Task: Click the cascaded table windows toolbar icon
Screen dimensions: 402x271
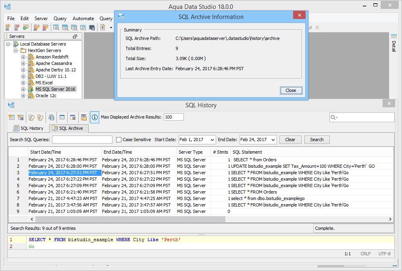Action: point(83,27)
